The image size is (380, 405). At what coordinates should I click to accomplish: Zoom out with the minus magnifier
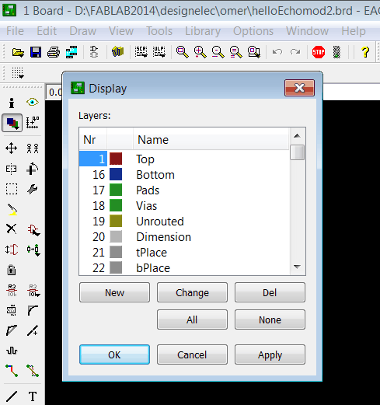(x=218, y=52)
